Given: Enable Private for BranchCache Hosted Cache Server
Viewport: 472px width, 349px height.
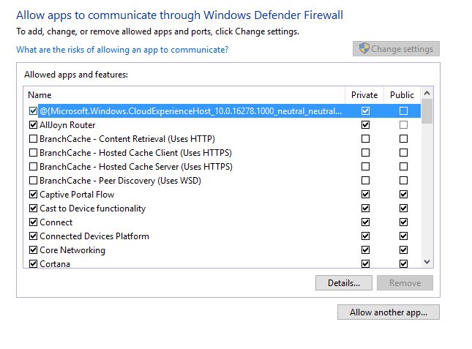Looking at the screenshot, I should coord(365,166).
